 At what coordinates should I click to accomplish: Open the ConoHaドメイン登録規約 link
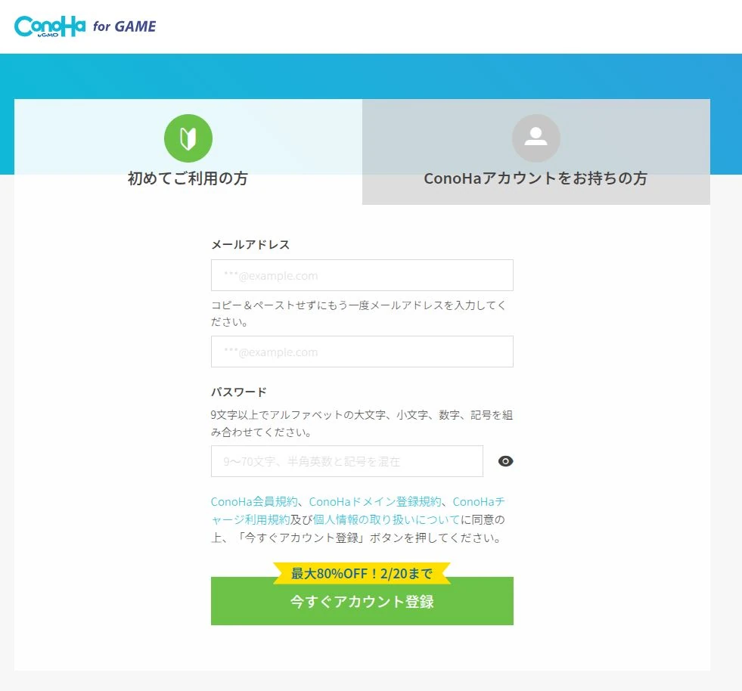pos(375,502)
